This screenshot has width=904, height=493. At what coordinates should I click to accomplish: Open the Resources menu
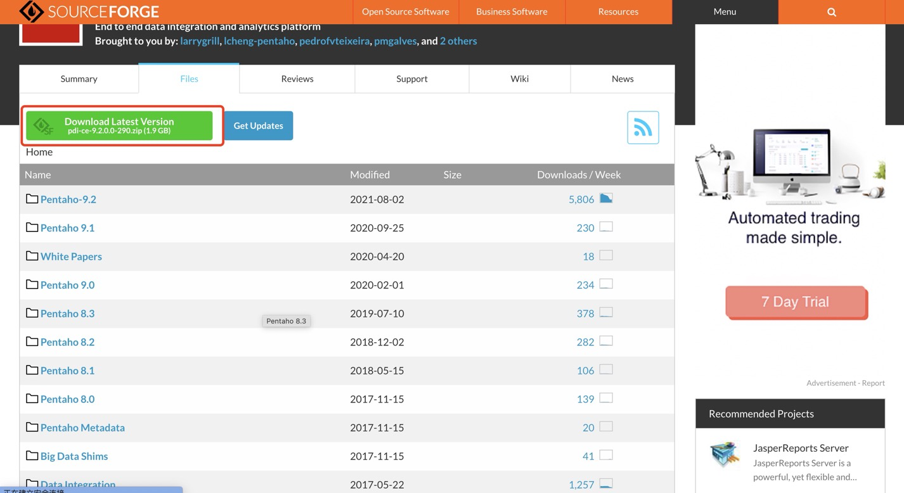click(x=618, y=12)
